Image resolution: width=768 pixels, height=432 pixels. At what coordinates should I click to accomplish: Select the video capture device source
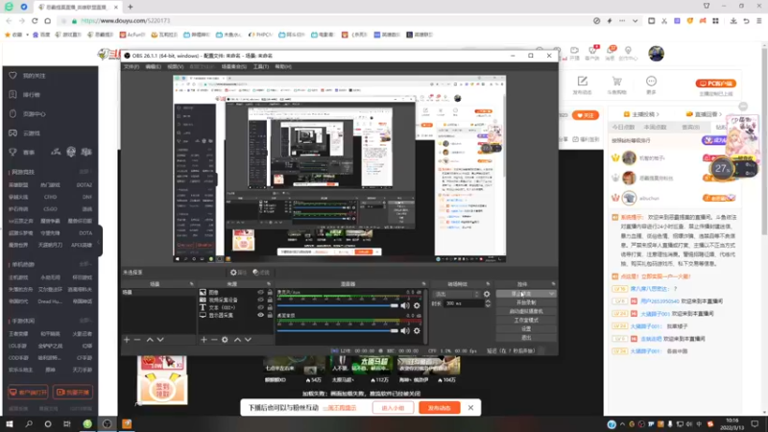click(235, 300)
